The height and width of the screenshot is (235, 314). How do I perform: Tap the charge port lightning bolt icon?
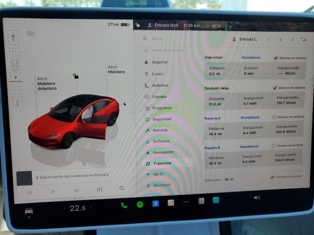(125, 104)
